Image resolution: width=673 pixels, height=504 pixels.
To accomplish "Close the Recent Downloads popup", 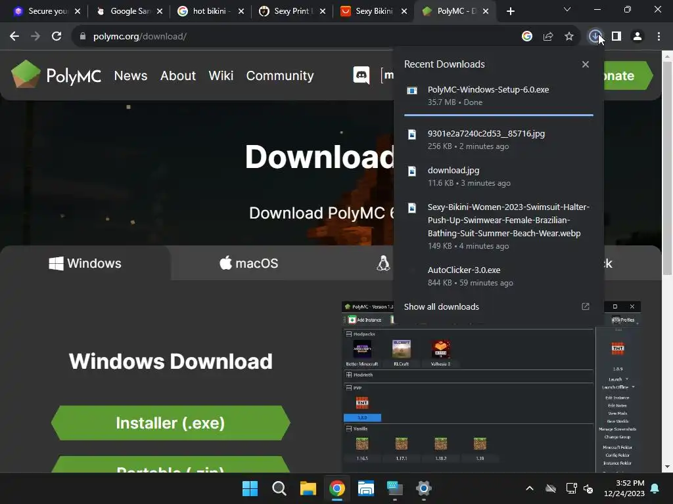I will (586, 64).
